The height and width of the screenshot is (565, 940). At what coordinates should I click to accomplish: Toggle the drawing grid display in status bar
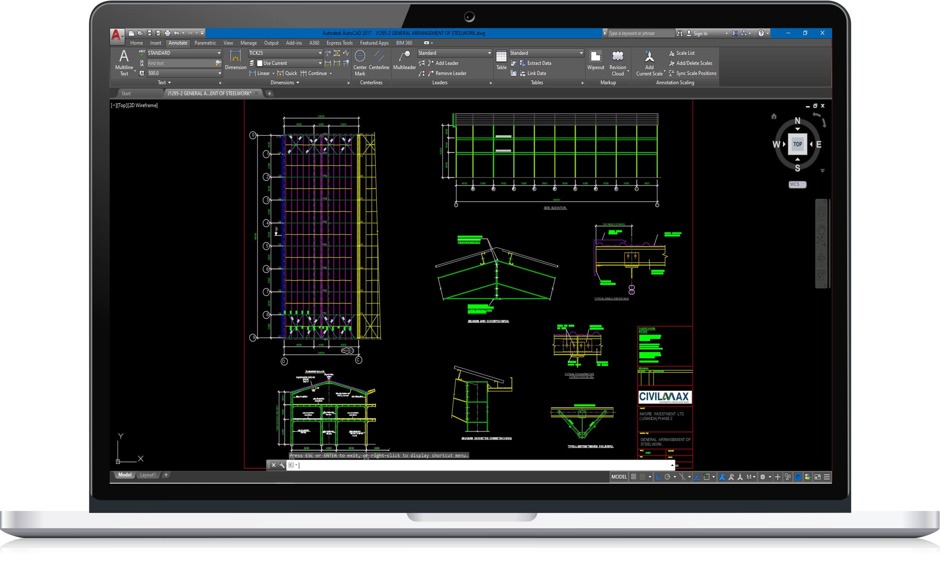(633, 477)
